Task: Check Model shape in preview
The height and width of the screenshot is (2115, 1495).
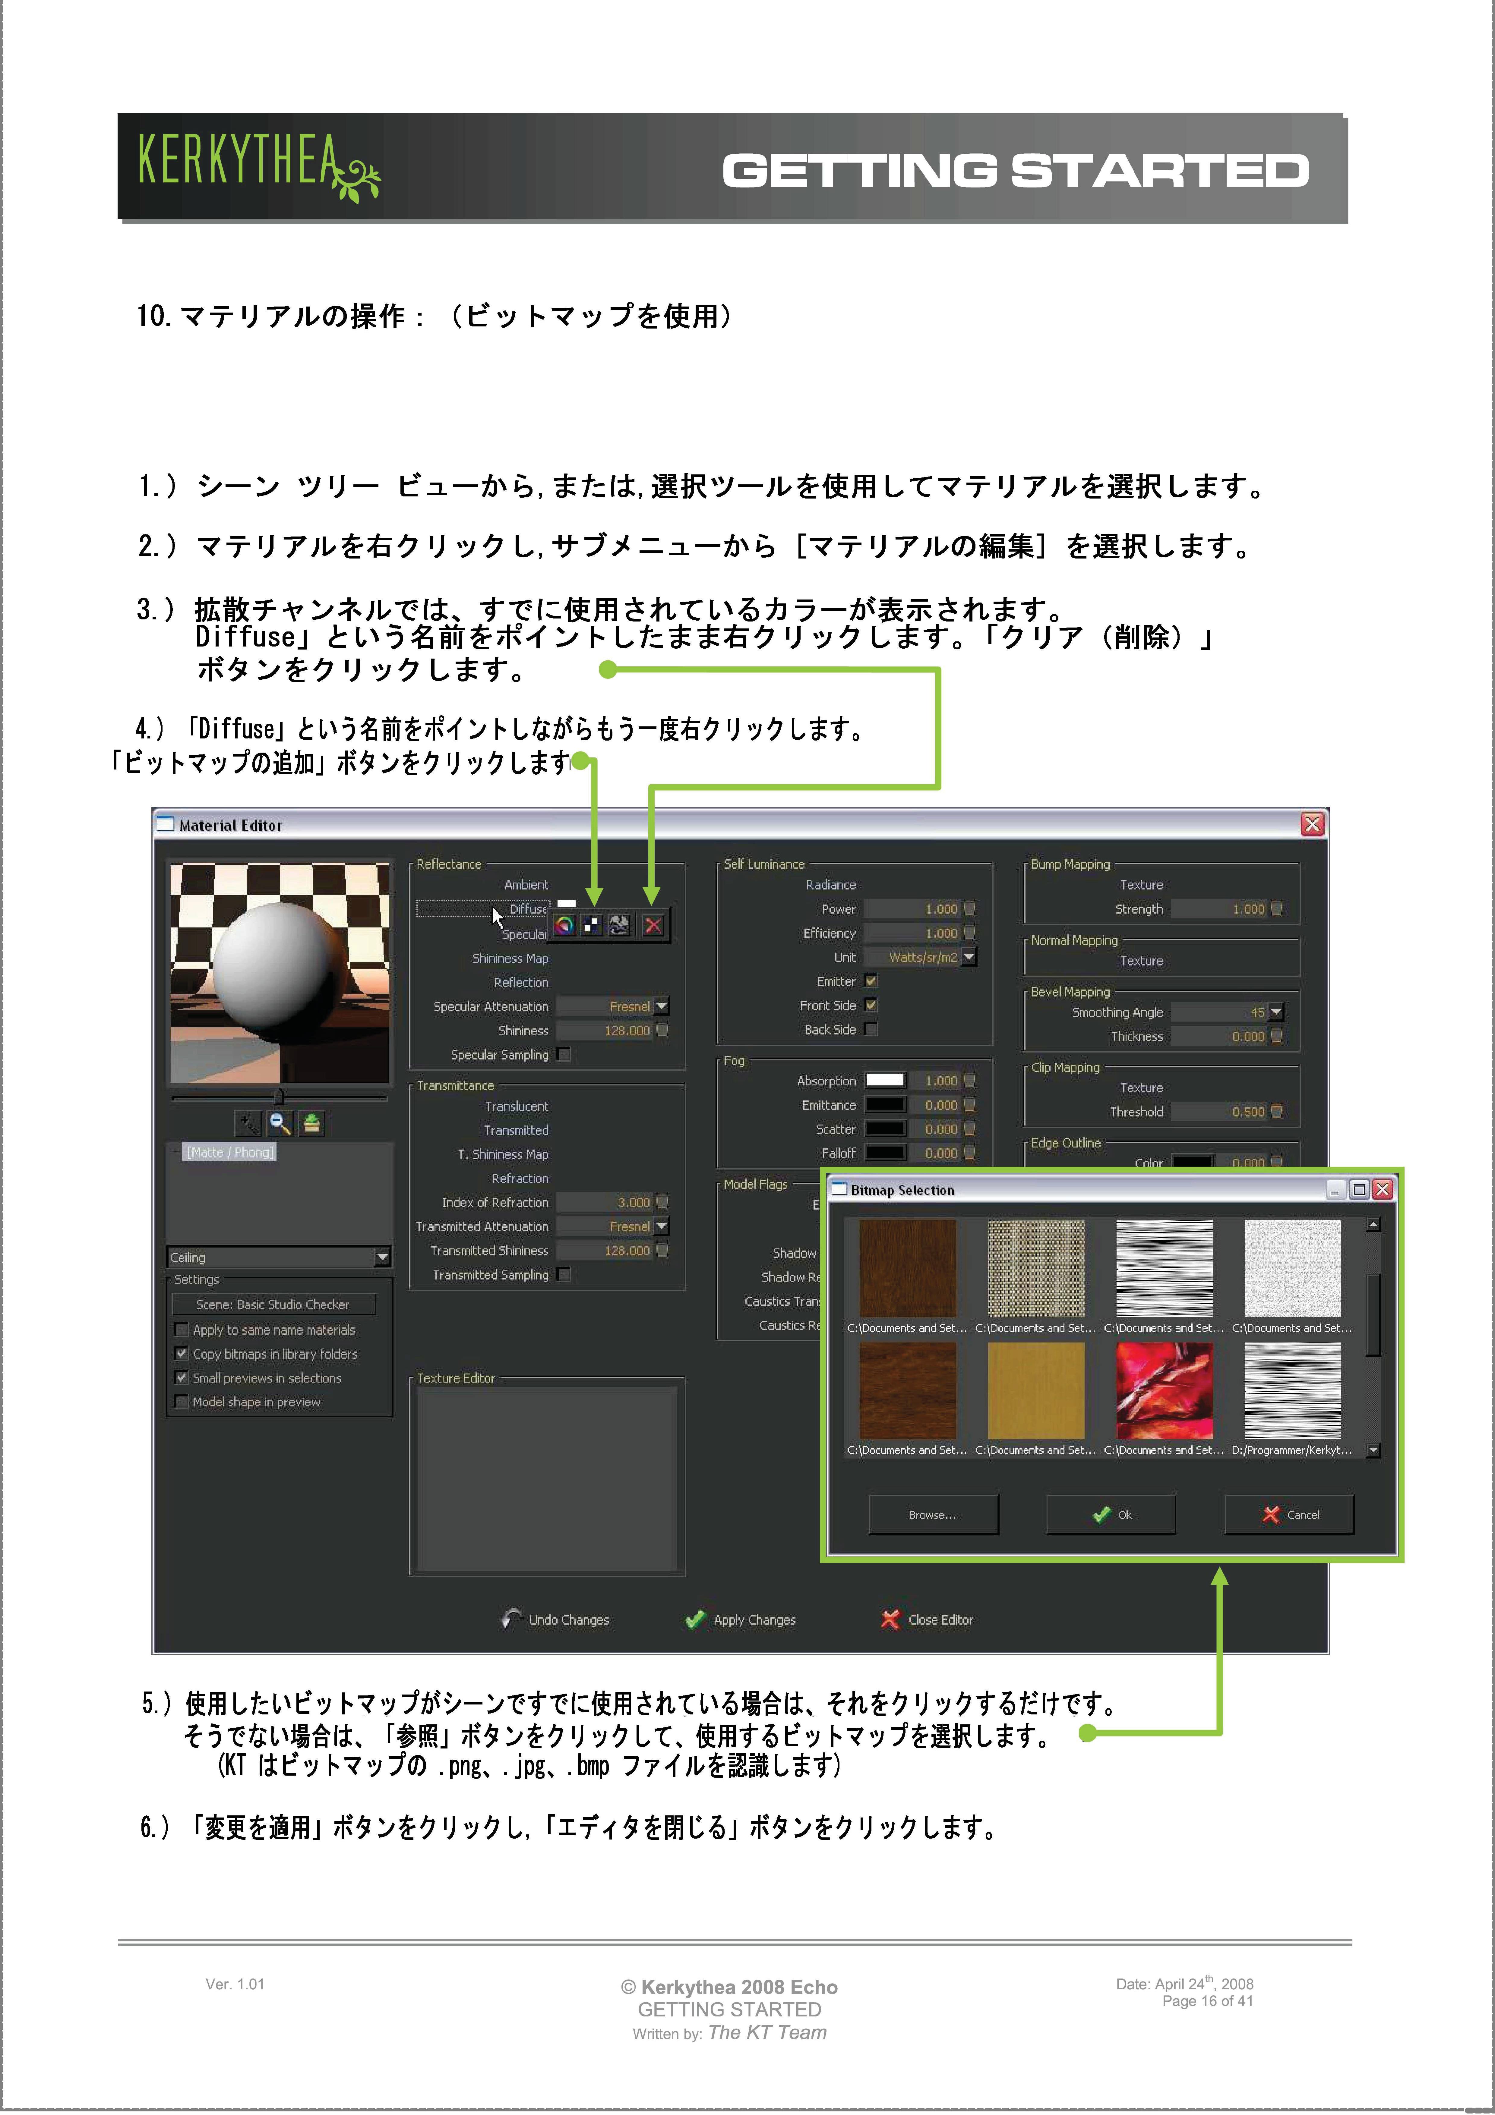Action: point(182,1401)
